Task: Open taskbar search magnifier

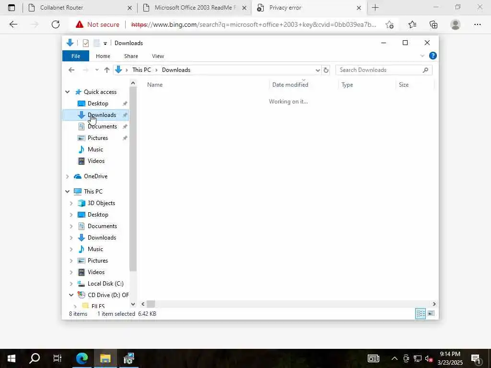Action: point(35,358)
